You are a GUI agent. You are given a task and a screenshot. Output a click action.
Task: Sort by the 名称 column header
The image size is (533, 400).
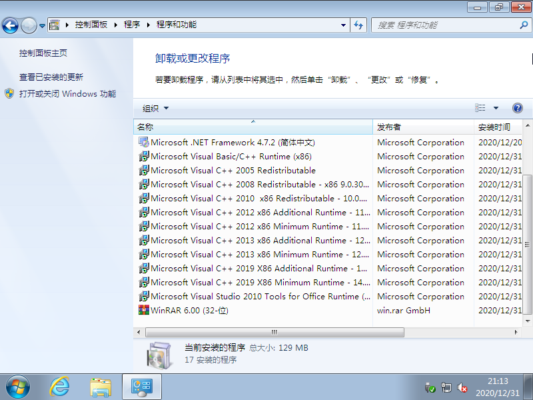(253, 127)
